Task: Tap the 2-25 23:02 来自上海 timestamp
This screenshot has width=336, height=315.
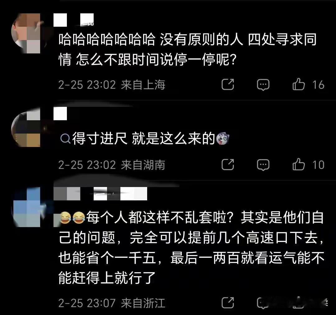Action: click(x=112, y=85)
